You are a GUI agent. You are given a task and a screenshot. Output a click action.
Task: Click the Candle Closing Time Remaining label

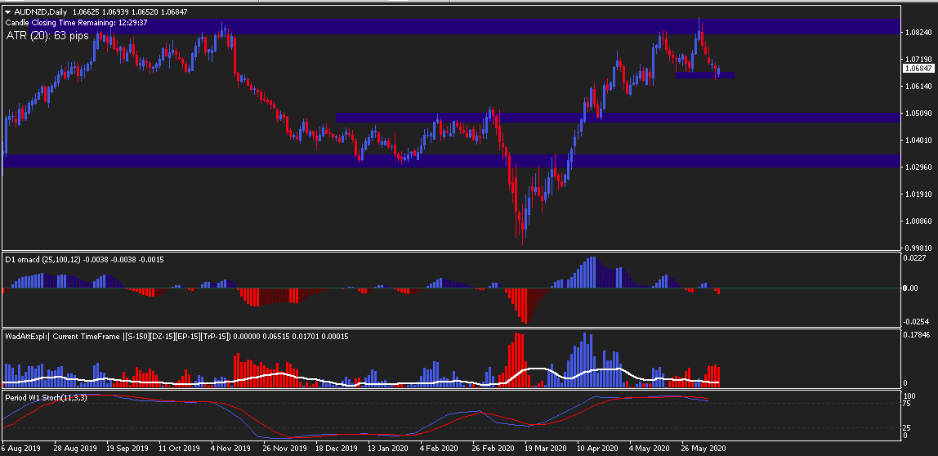pos(77,23)
